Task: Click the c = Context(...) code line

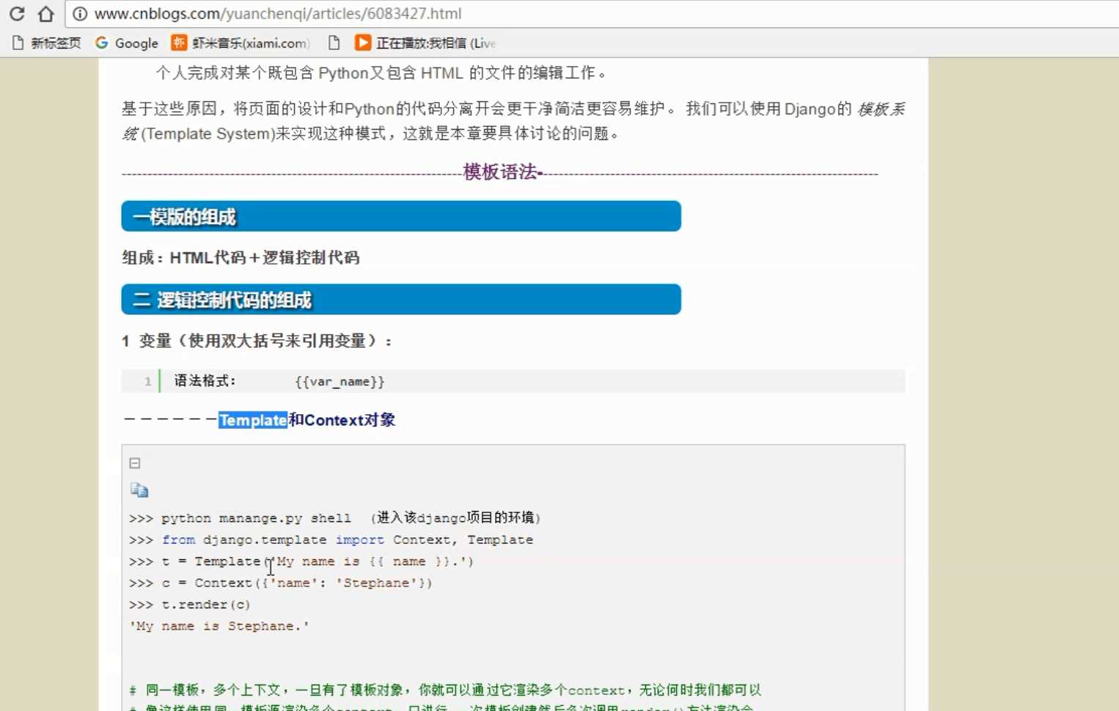Action: coord(281,583)
